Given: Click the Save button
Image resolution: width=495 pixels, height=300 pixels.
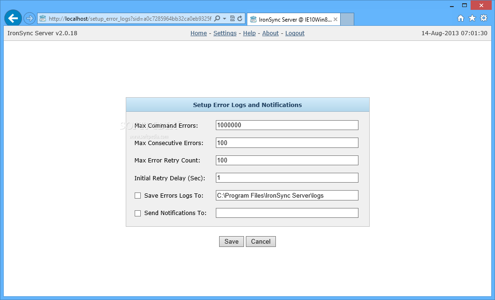Looking at the screenshot, I should tap(231, 242).
